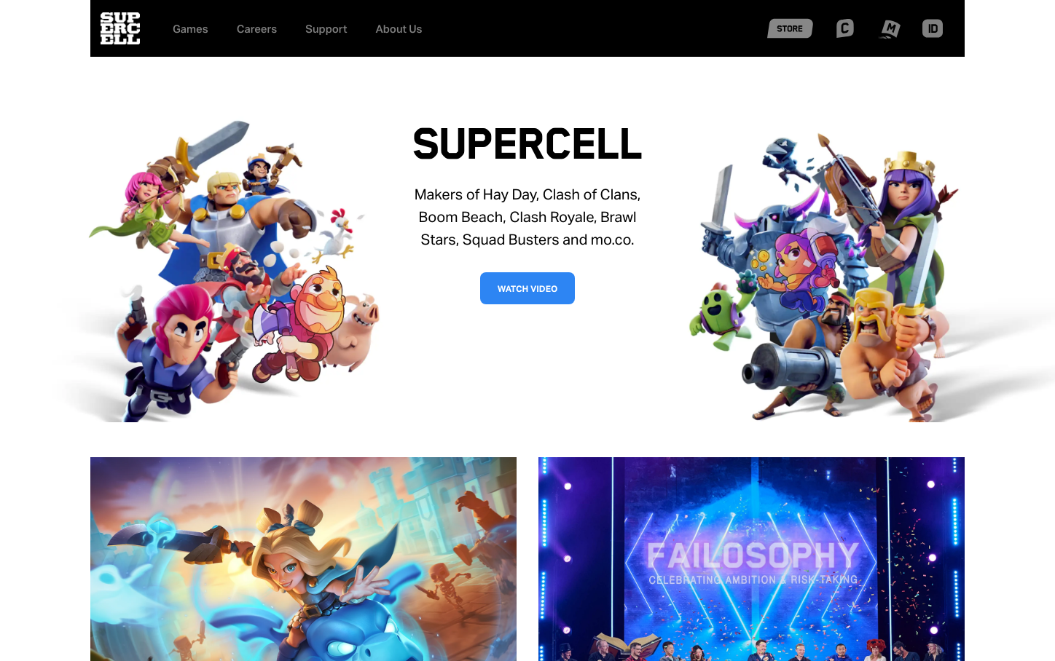1055x661 pixels.
Task: Click the Supercell logo in the header
Action: pos(120,28)
